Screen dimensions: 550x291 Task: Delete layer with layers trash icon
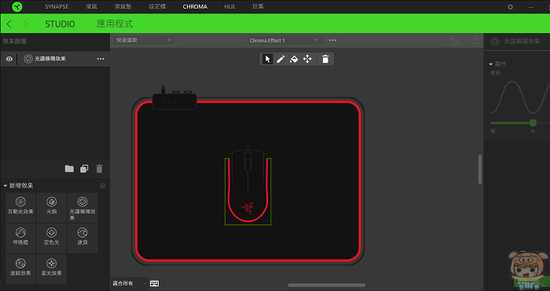(100, 169)
